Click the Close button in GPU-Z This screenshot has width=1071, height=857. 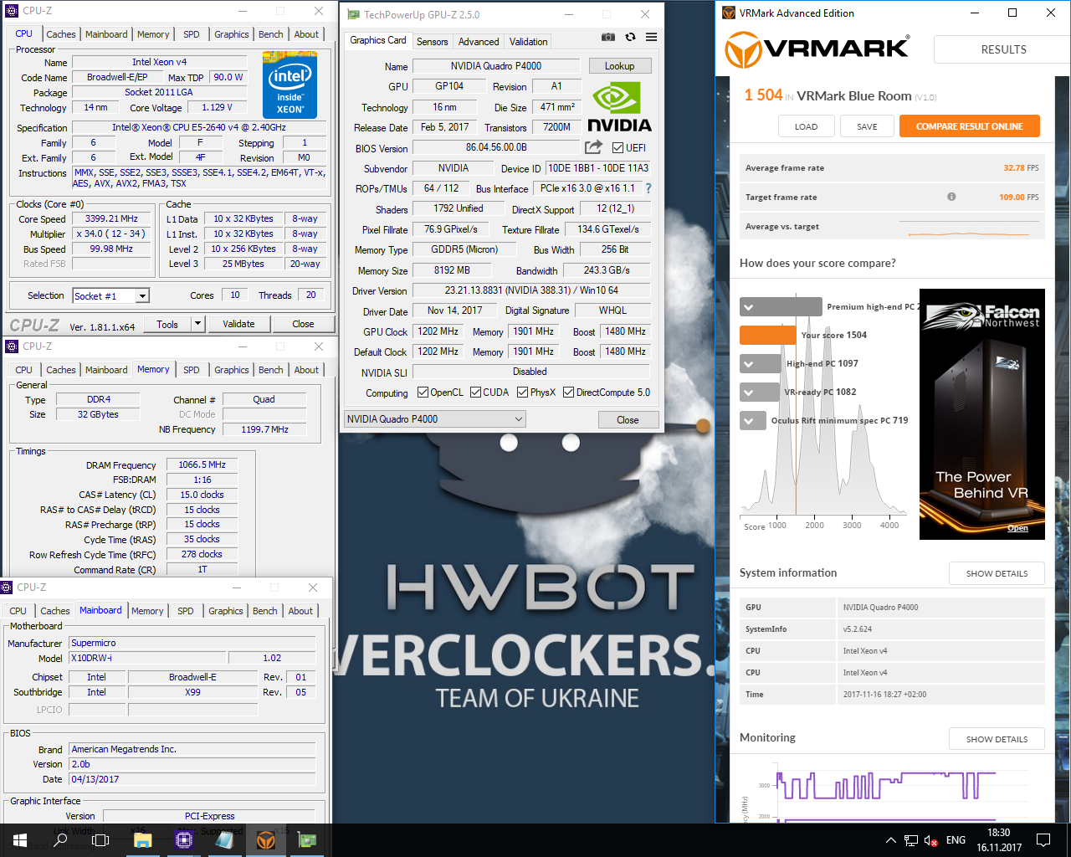pyautogui.click(x=628, y=419)
